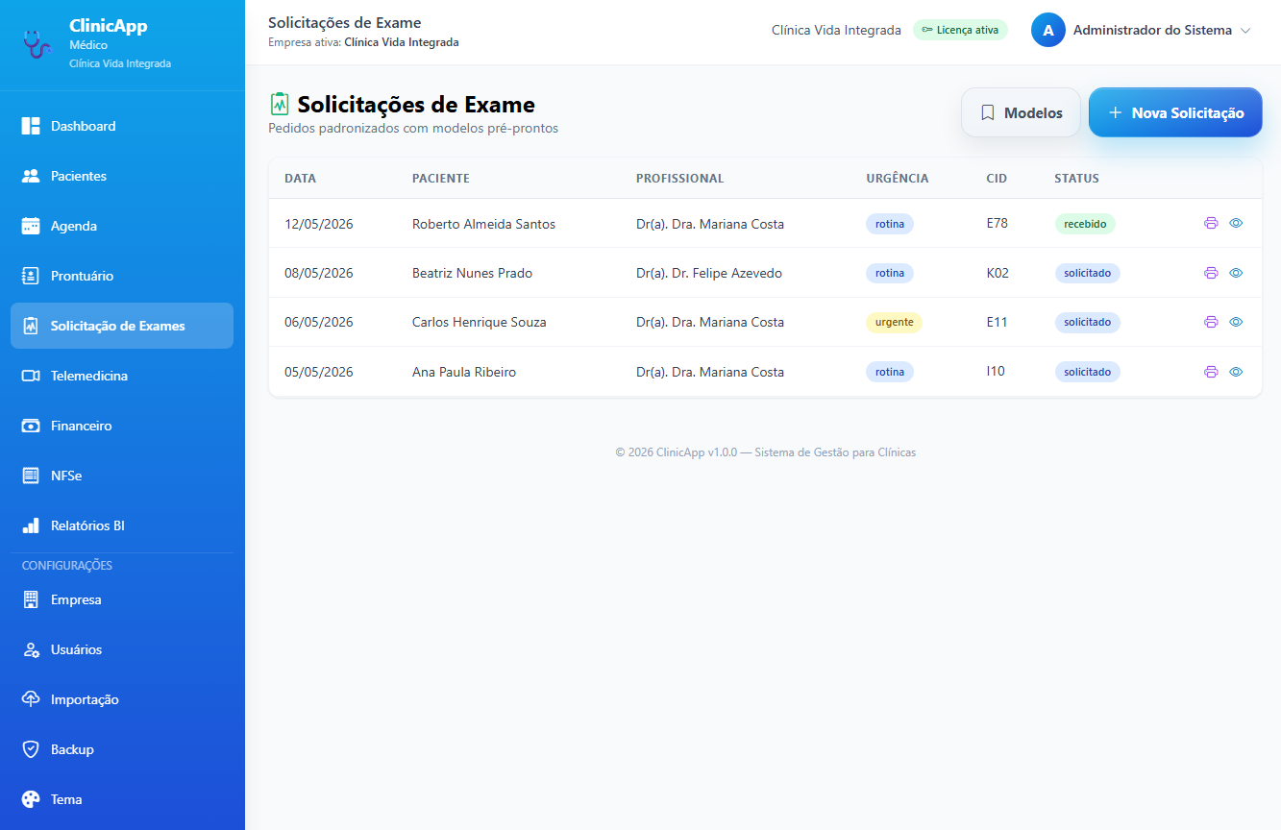Click the Agenda calendar icon
1281x830 pixels.
coord(31,226)
